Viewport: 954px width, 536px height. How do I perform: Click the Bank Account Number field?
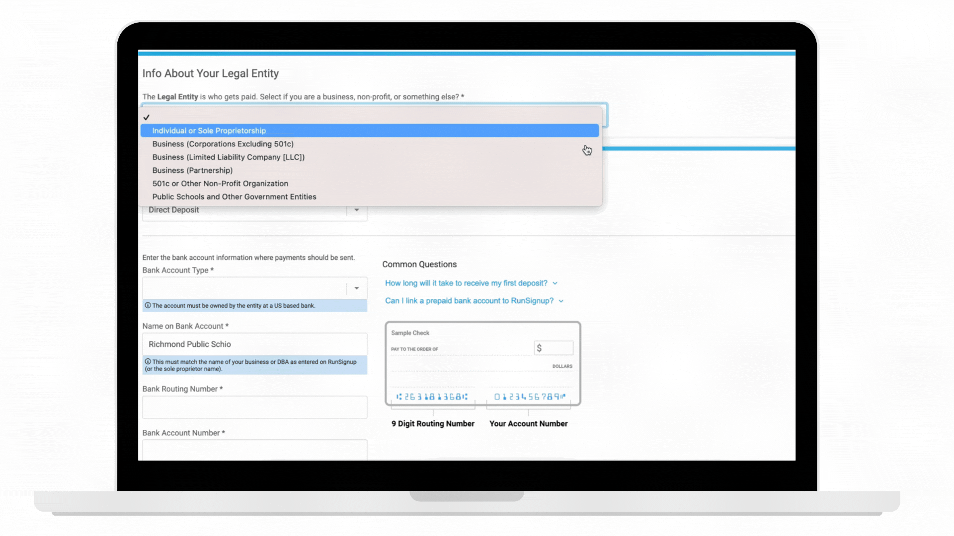point(254,450)
